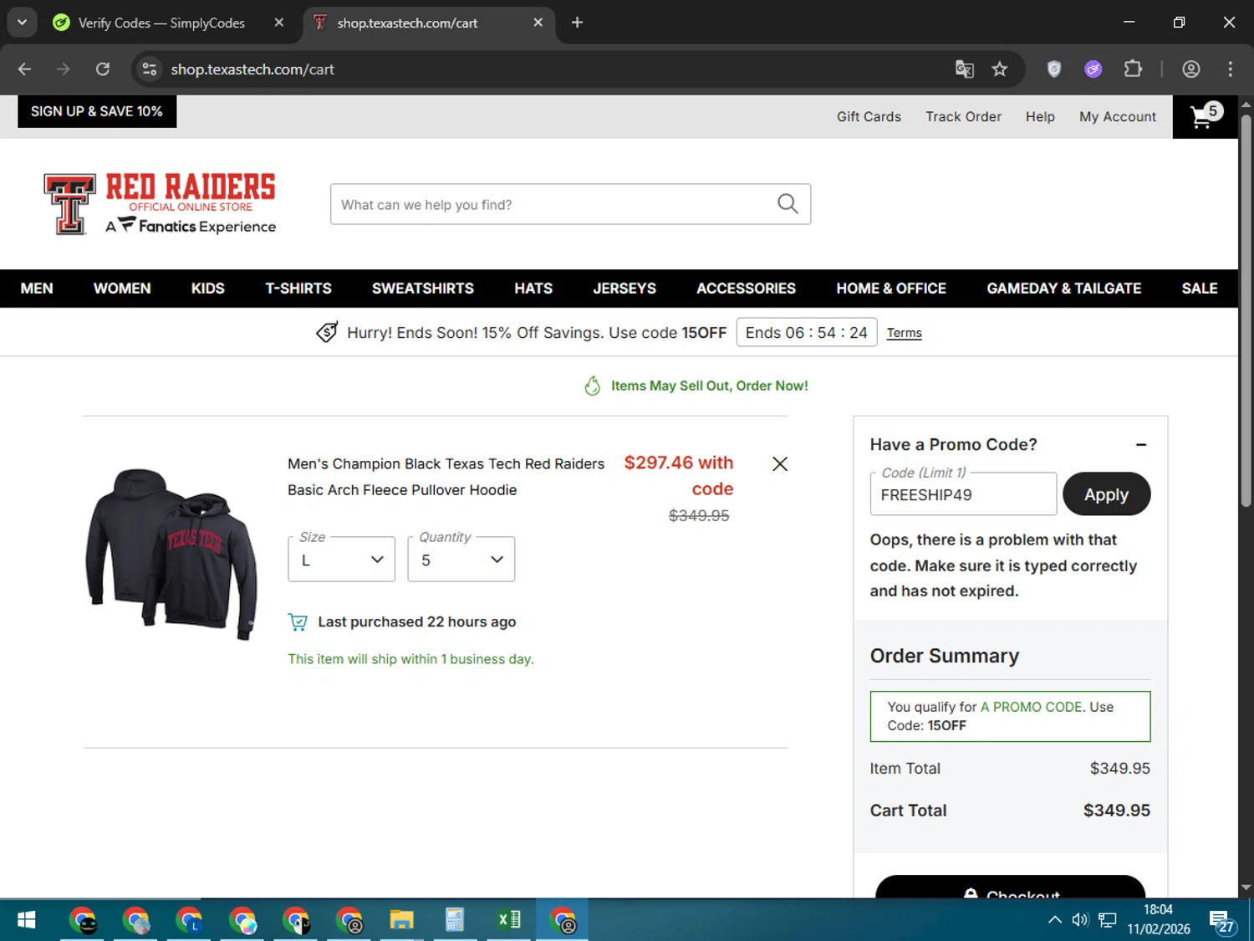Open the Google Translate page icon

[x=965, y=69]
